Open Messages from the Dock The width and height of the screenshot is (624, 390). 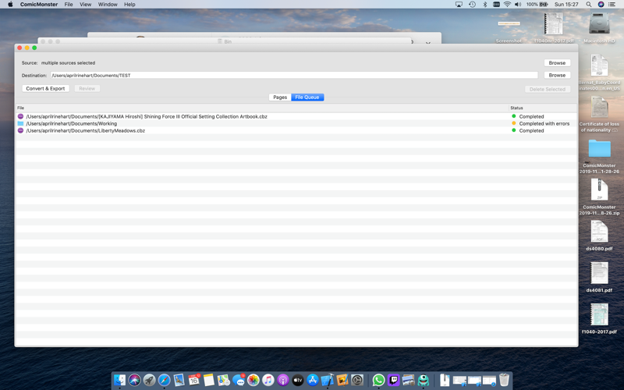(x=239, y=380)
